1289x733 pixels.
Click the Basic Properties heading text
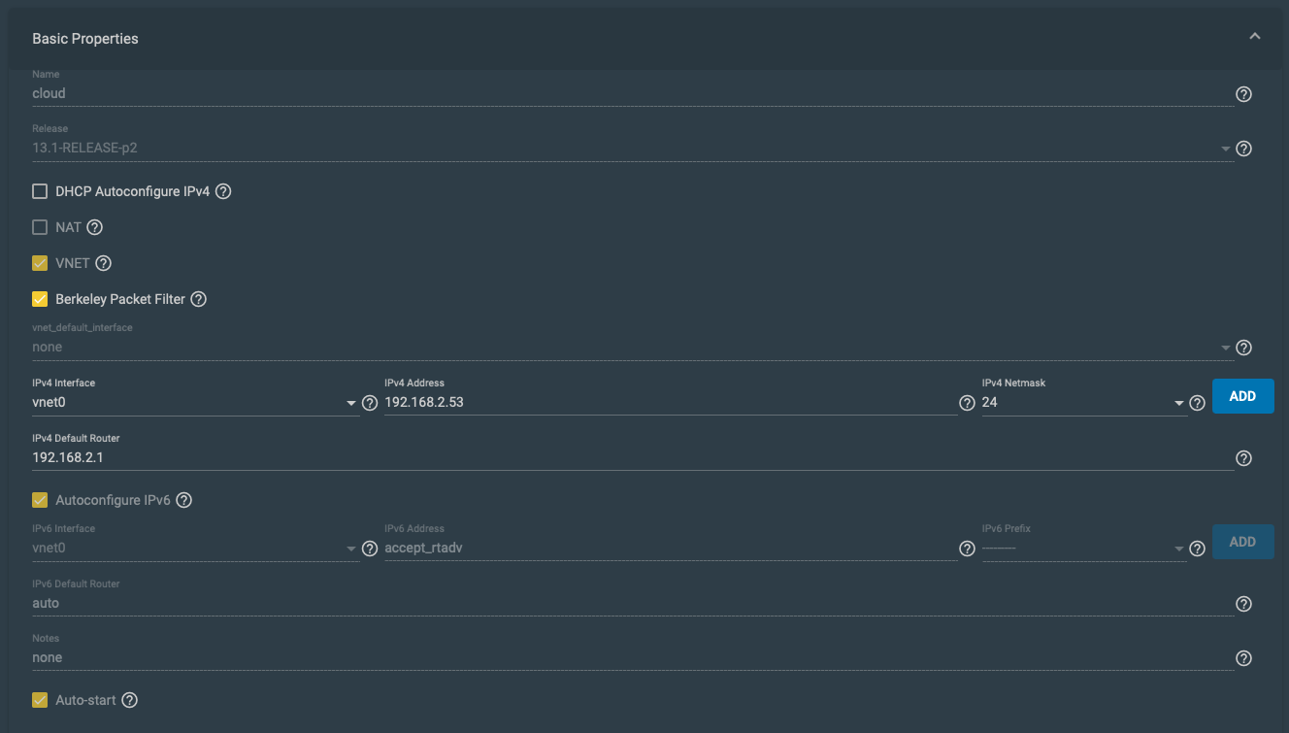tap(85, 39)
